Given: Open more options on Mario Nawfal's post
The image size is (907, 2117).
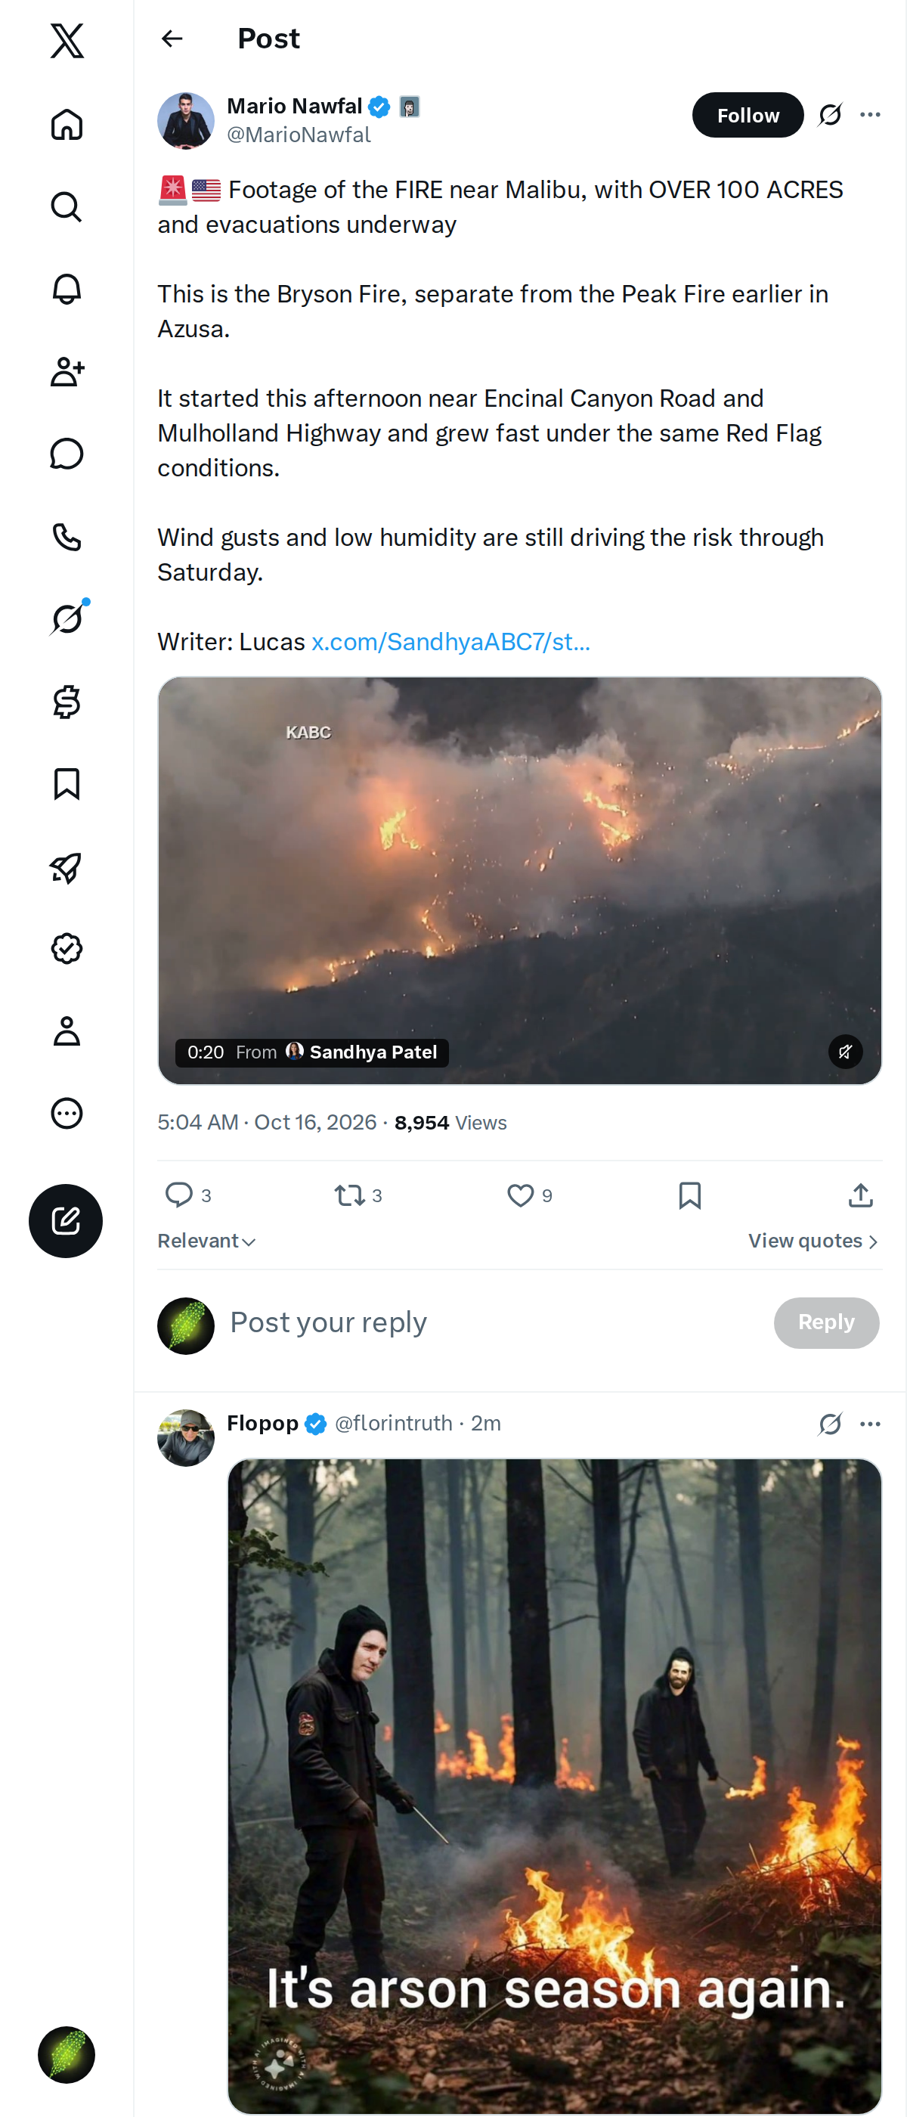Looking at the screenshot, I should (x=870, y=114).
